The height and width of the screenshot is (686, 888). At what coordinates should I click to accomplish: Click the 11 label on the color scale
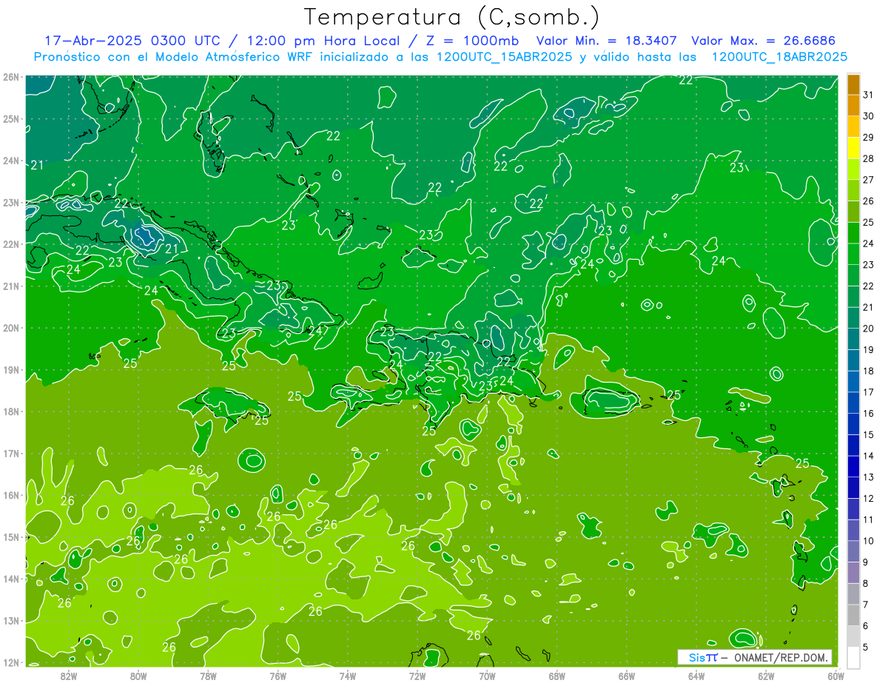[x=868, y=519]
